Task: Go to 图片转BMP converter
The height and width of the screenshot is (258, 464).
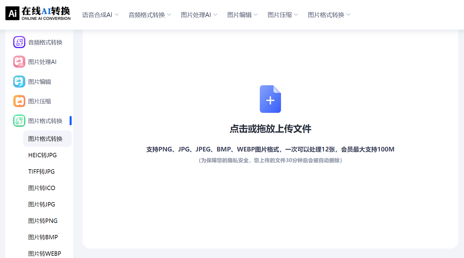Action: click(x=43, y=237)
